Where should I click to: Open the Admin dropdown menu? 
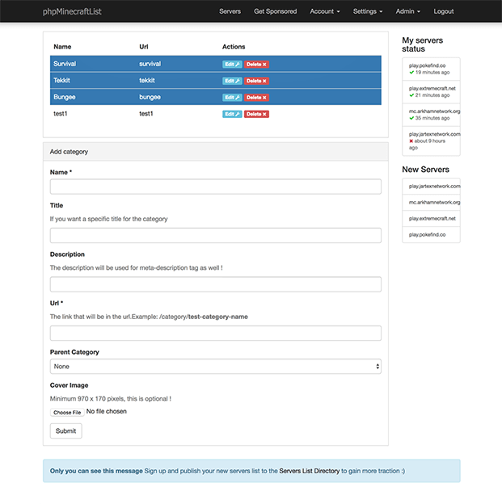407,11
